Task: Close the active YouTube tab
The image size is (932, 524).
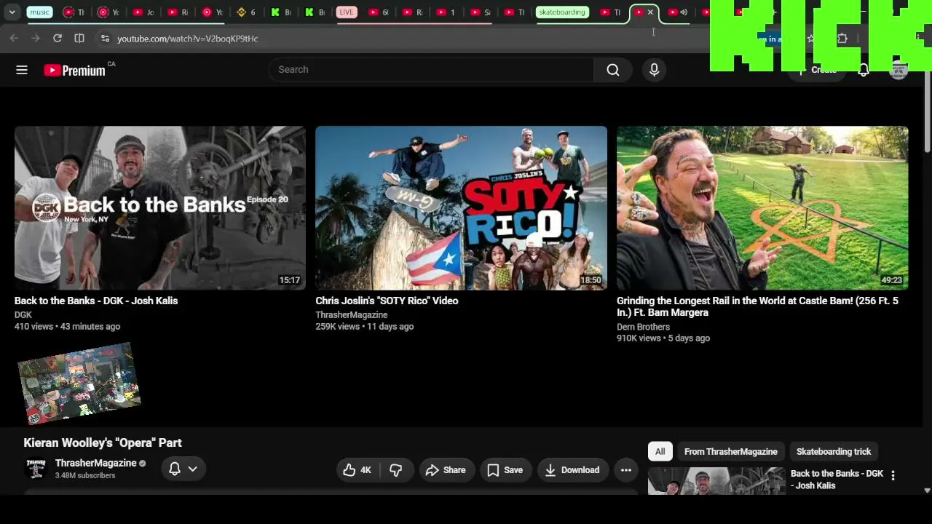Action: click(x=650, y=12)
